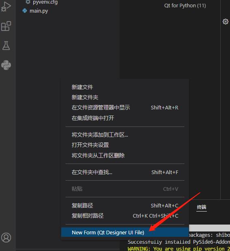Select 将文件夹添加到工作区...
The image size is (230, 251).
pyautogui.click(x=125, y=135)
